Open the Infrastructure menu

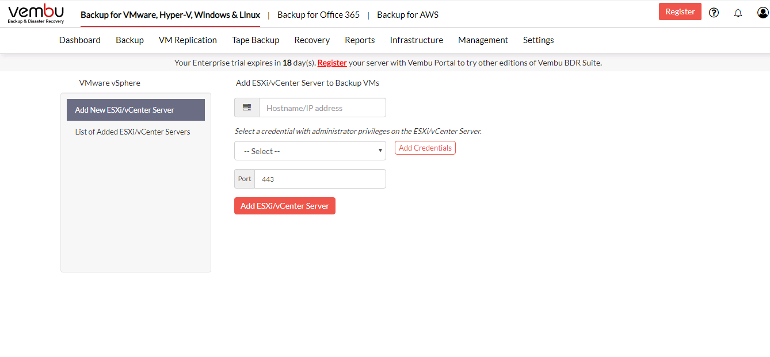417,40
